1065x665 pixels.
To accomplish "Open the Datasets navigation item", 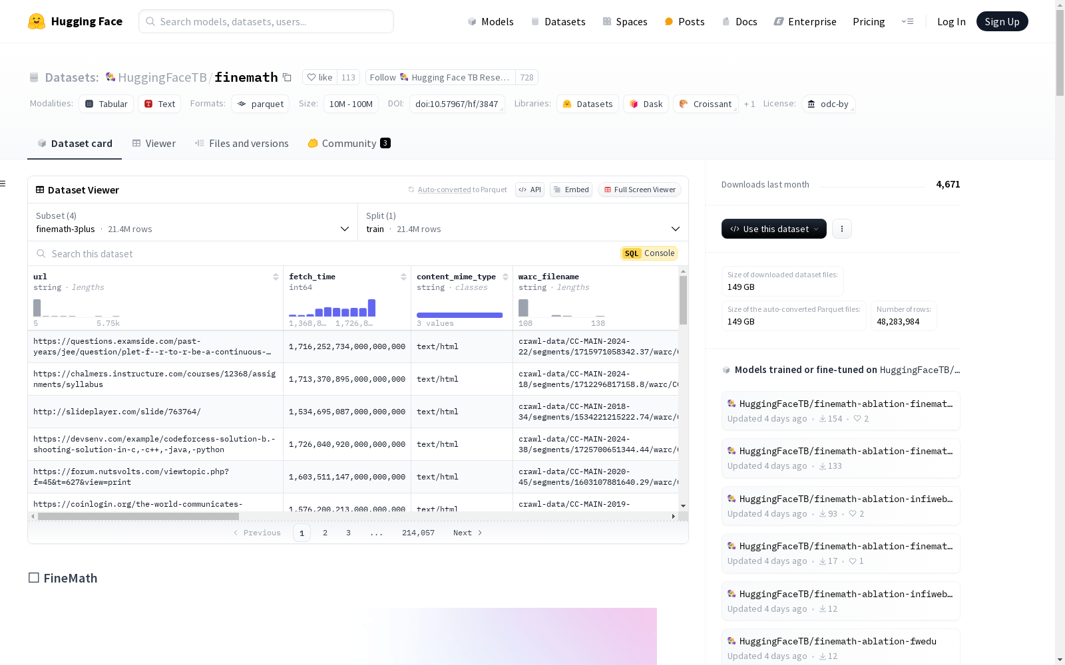I will tap(558, 21).
